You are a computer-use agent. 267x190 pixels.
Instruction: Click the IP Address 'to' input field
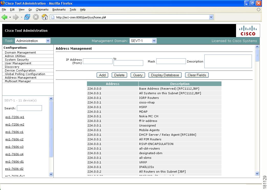pos(128,63)
